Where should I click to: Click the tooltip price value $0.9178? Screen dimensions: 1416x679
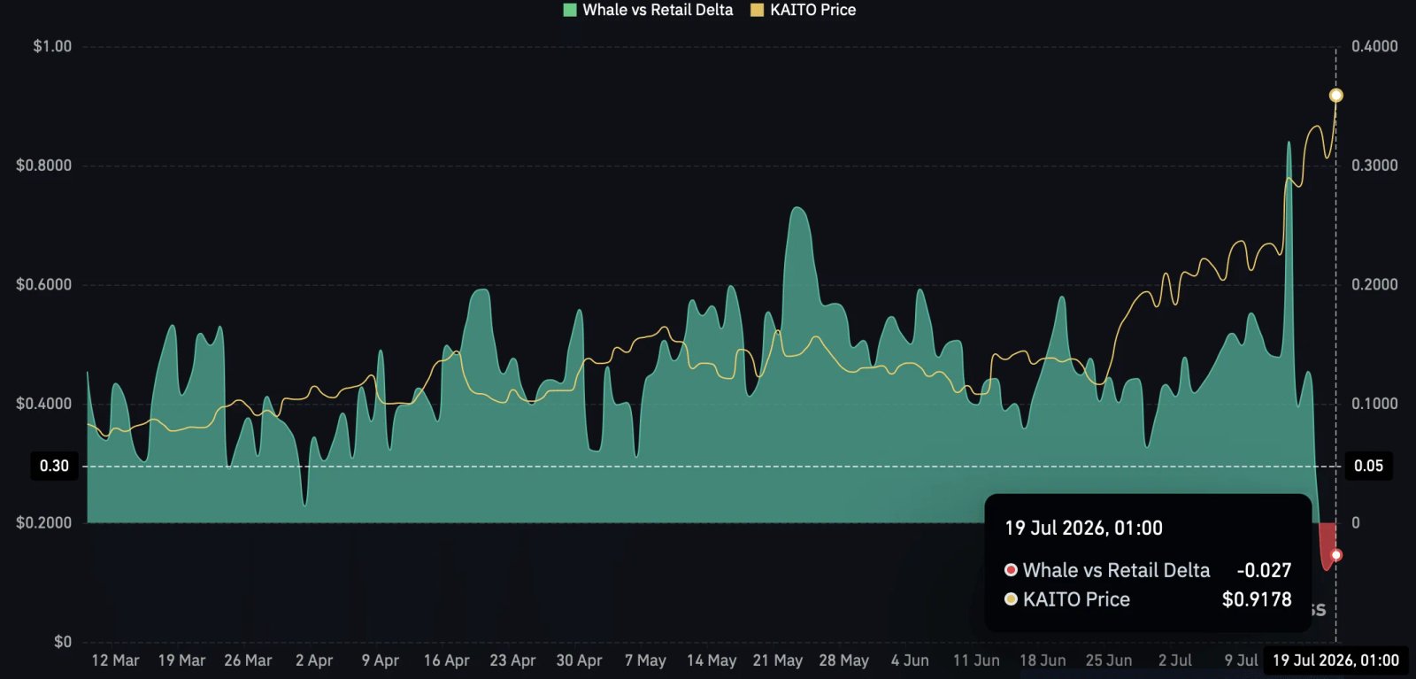(1257, 599)
